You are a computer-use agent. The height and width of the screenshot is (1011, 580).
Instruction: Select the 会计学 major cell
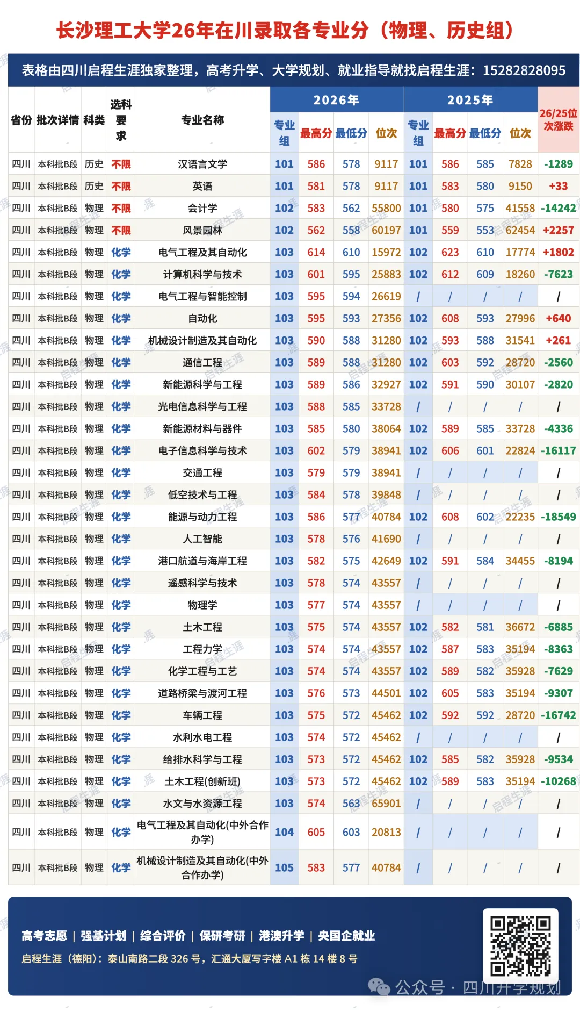(x=202, y=208)
